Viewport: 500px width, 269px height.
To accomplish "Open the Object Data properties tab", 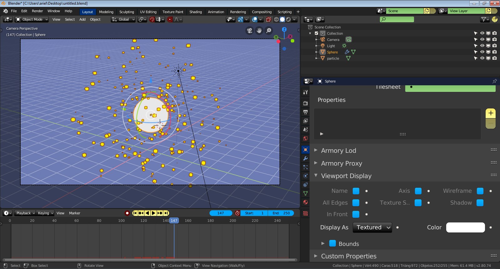I will tap(306, 193).
